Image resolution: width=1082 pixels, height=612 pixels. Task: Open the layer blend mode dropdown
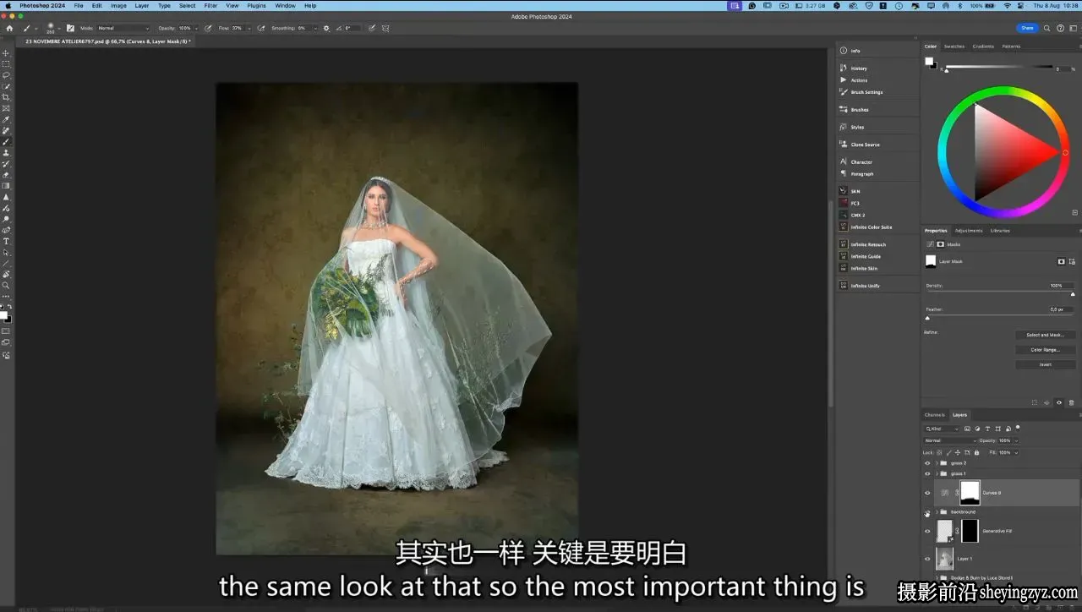click(950, 440)
